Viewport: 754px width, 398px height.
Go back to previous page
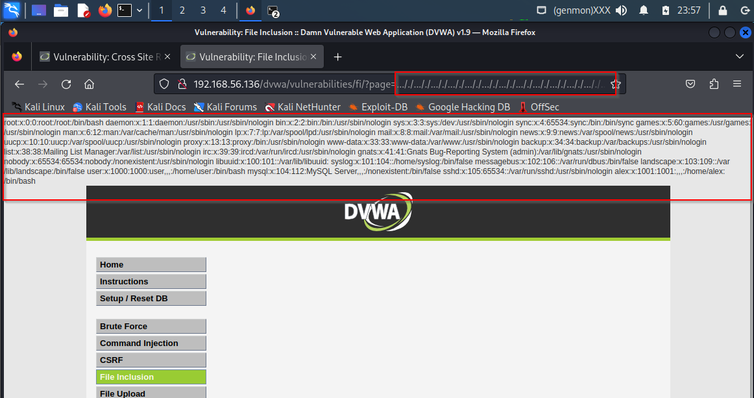point(19,84)
